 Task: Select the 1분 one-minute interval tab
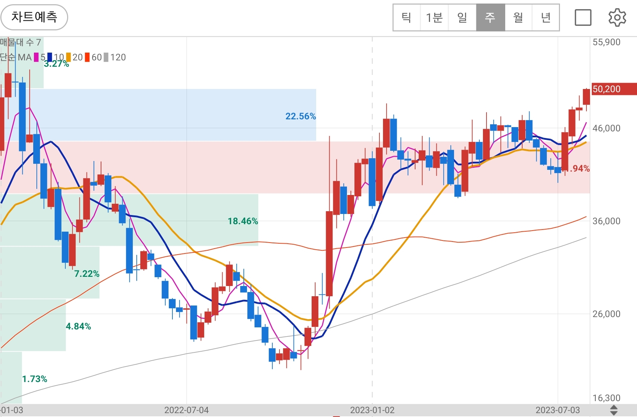(434, 17)
